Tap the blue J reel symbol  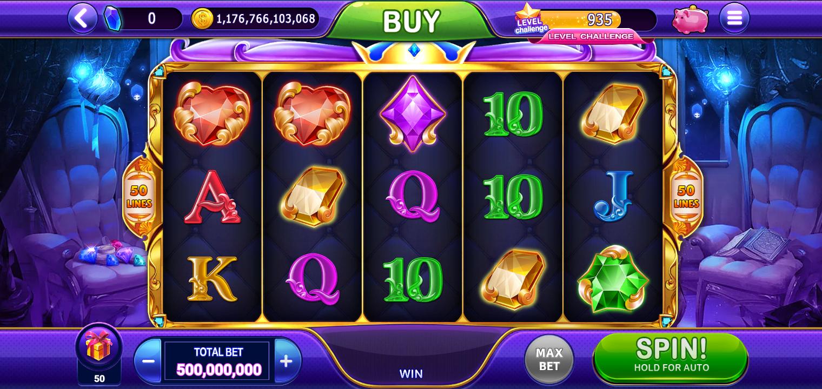click(x=613, y=196)
